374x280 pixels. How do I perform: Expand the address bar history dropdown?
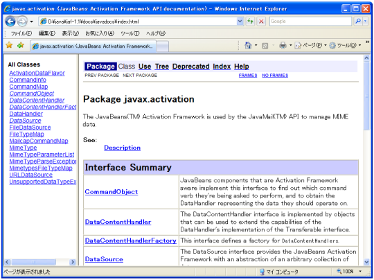240,21
